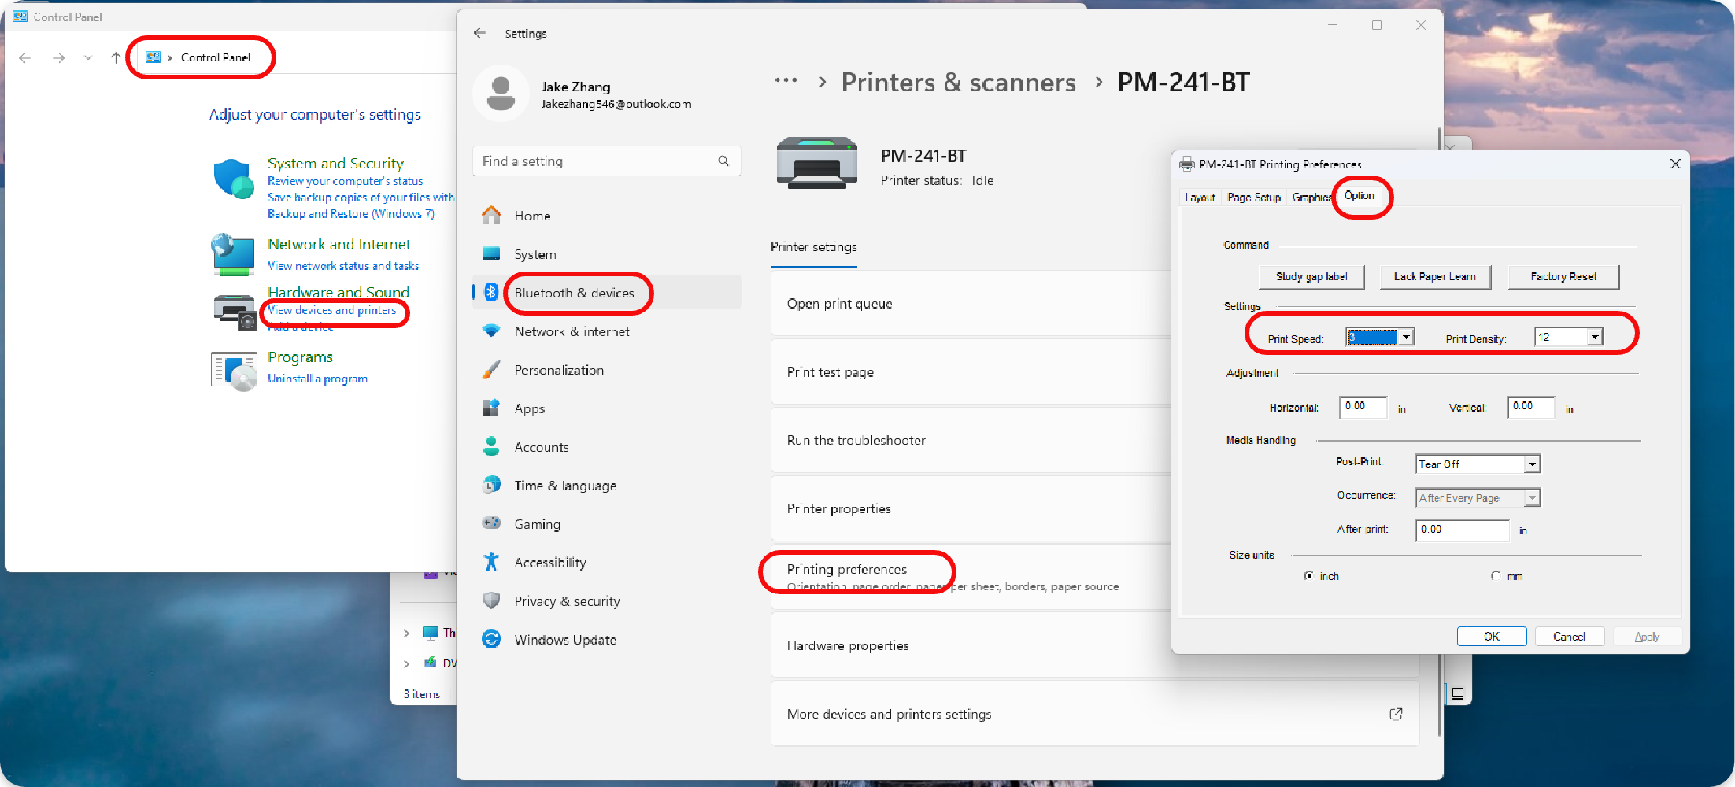Image resolution: width=1735 pixels, height=787 pixels.
Task: Click the Control Panel up arrow
Action: coord(116,57)
